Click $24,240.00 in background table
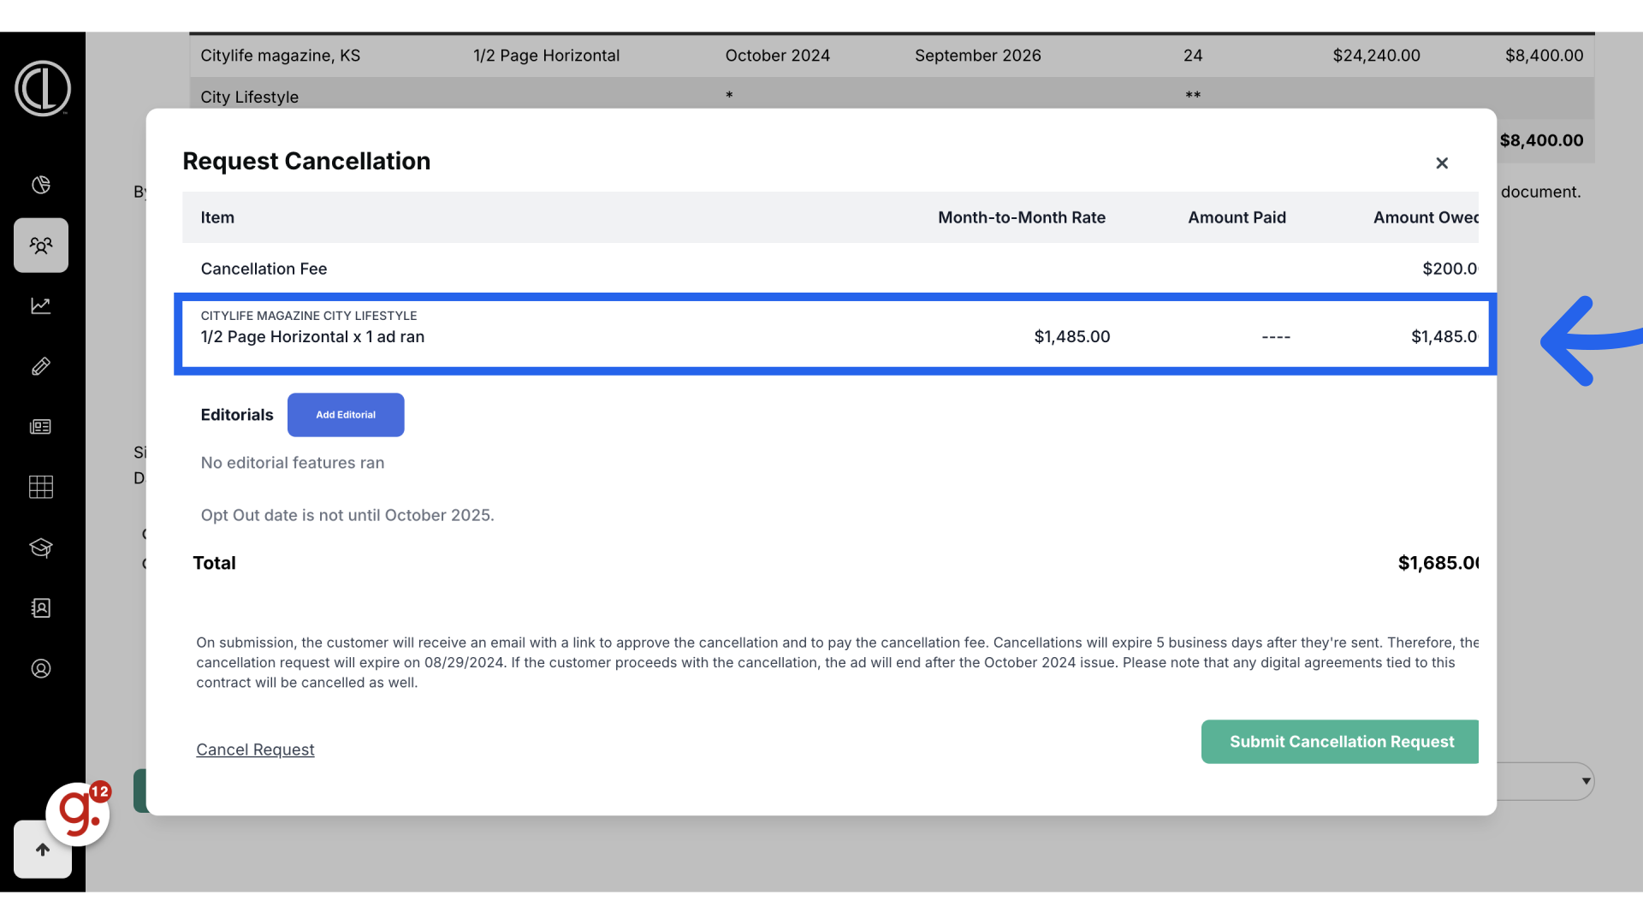1643x924 pixels. 1376,56
